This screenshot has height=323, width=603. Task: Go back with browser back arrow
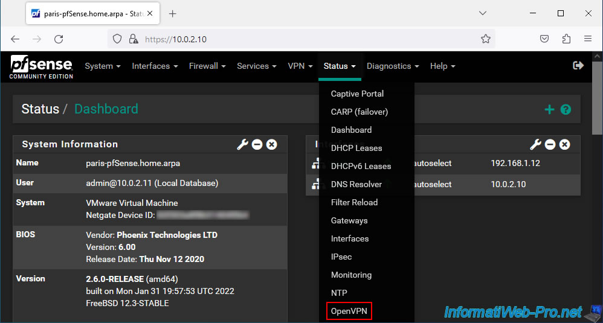point(15,39)
